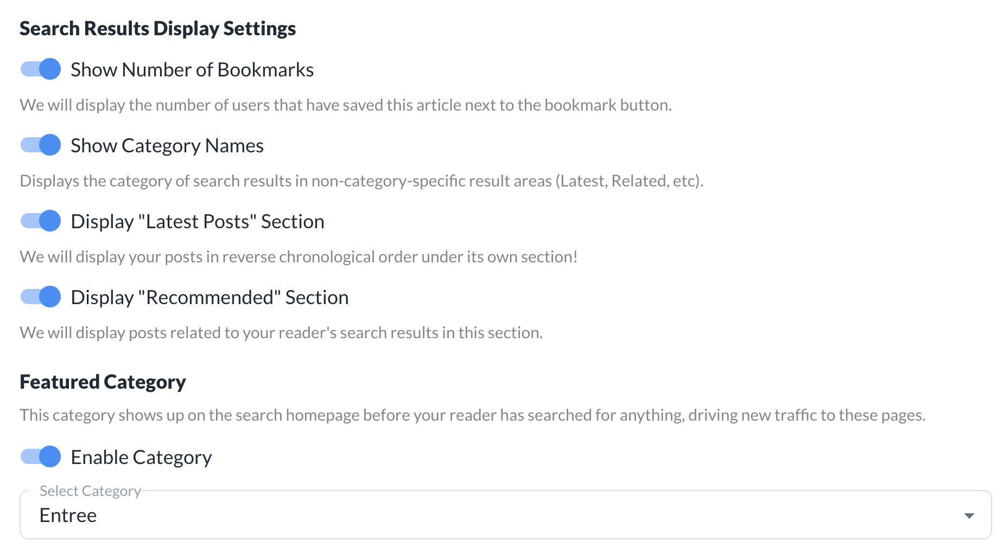Open the Select Category dropdown showing Entree
The image size is (1003, 554).
(505, 515)
